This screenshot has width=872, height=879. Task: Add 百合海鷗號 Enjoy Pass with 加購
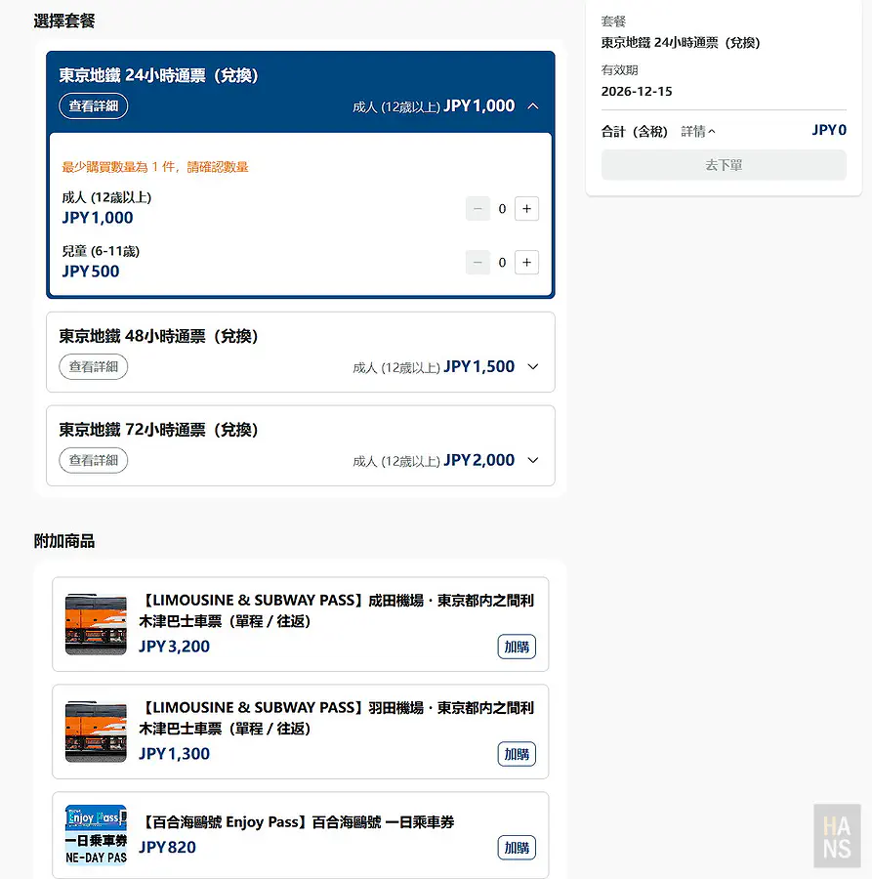[517, 848]
